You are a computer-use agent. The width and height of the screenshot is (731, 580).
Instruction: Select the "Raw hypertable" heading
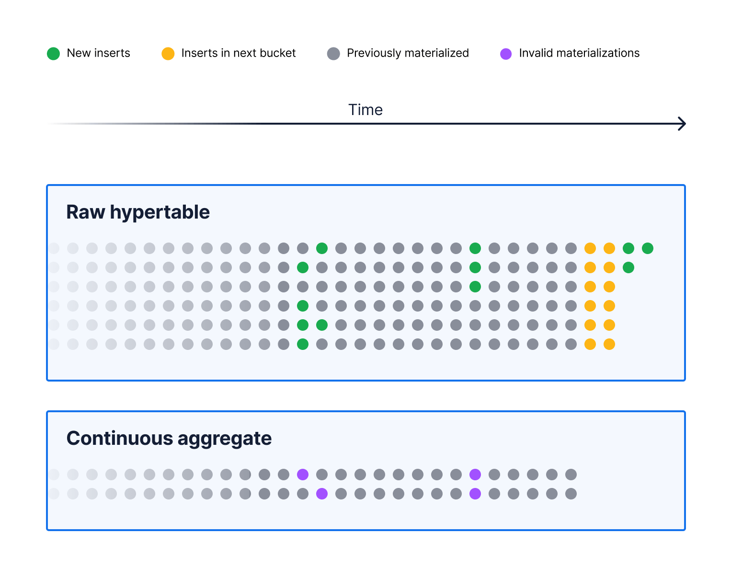click(x=138, y=212)
